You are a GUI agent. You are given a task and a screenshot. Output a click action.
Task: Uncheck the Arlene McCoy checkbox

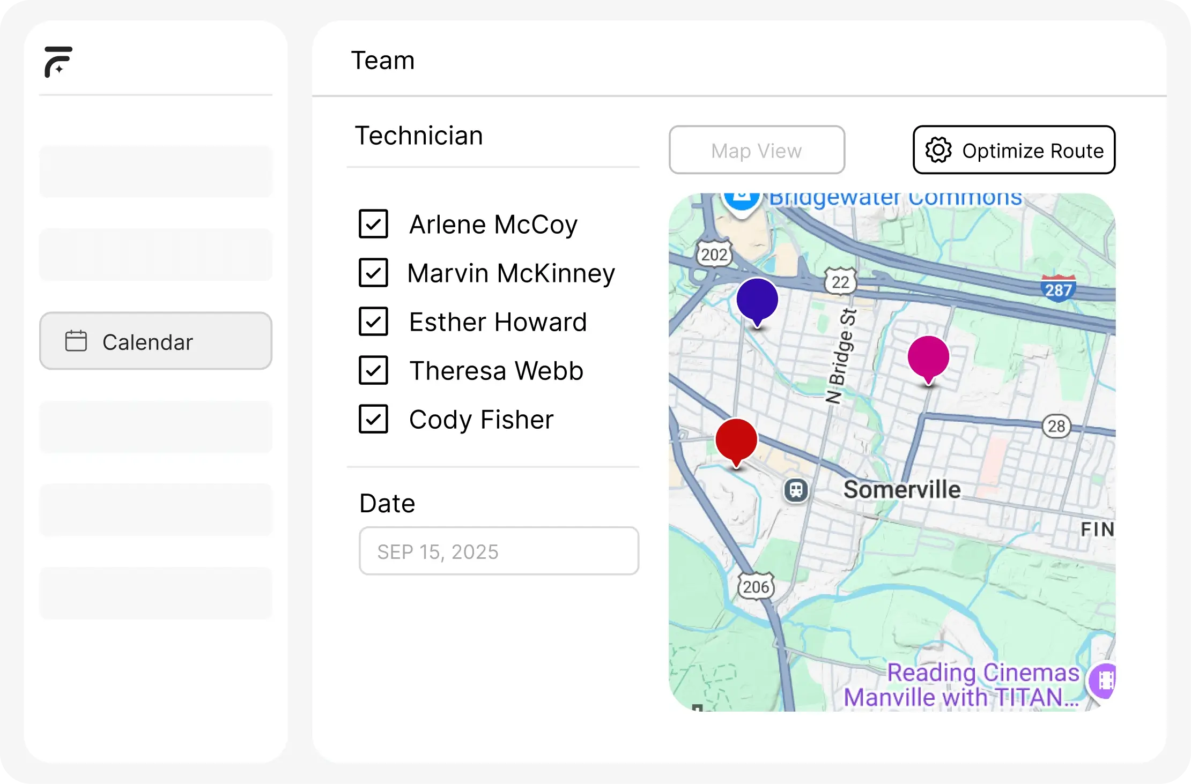(373, 224)
